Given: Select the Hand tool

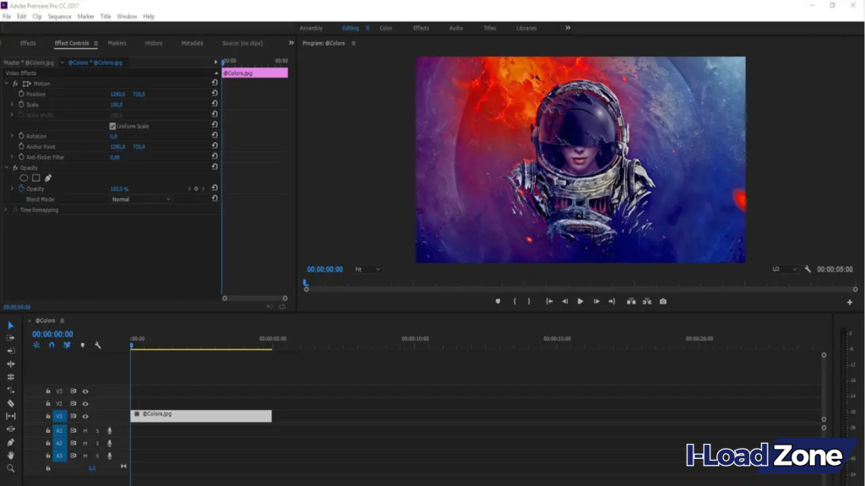Looking at the screenshot, I should coord(10,456).
